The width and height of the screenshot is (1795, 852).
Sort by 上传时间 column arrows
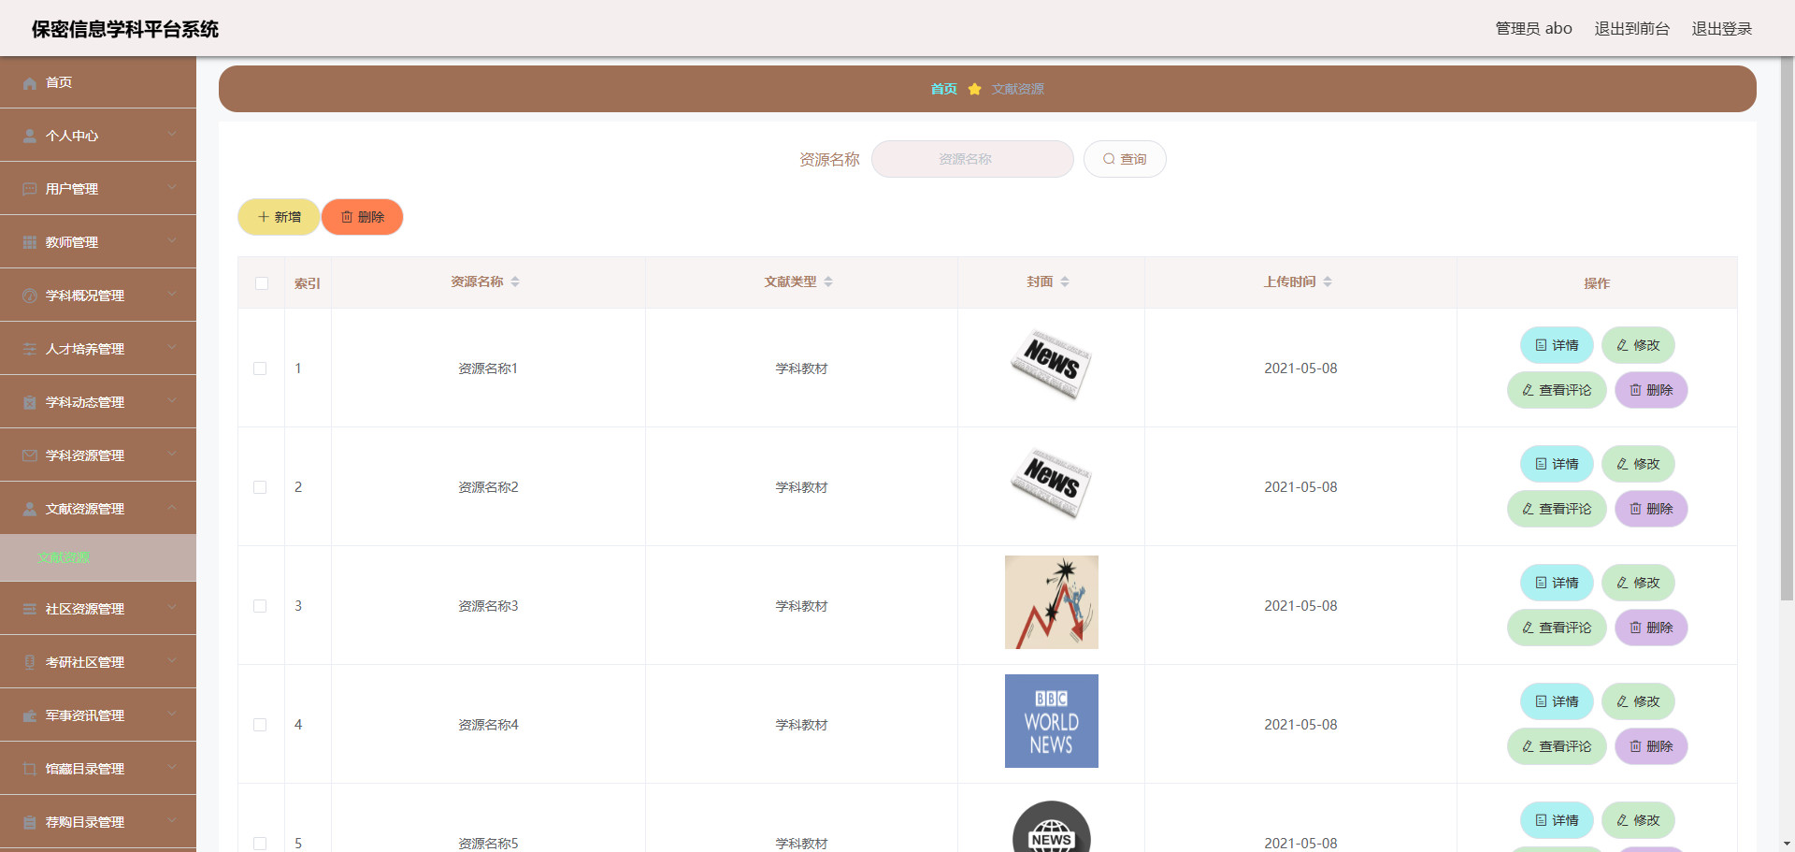pyautogui.click(x=1328, y=282)
